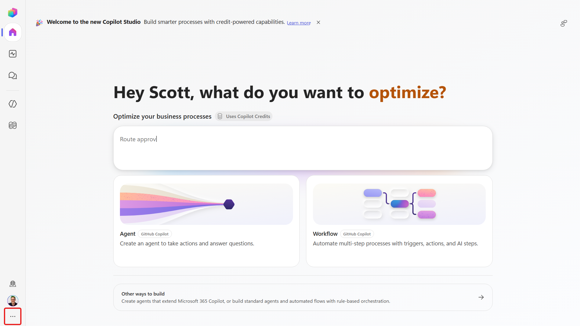Expand Other ways to build arrow

click(x=481, y=297)
